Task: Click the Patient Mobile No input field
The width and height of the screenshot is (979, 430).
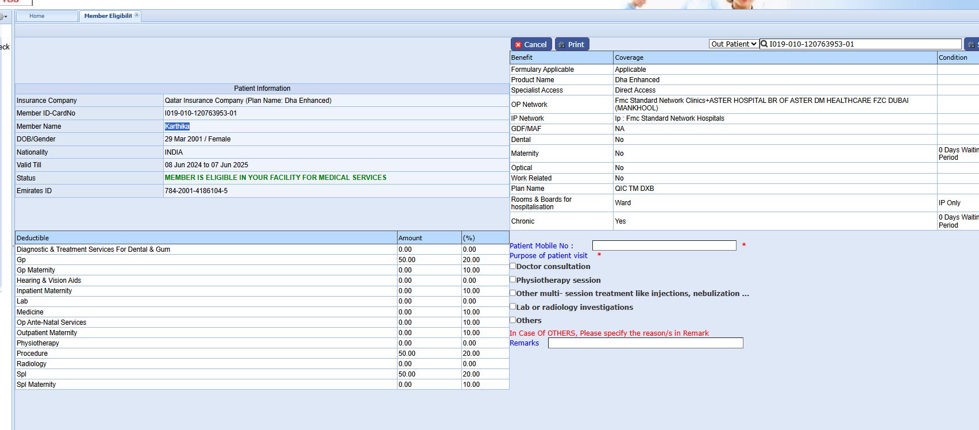Action: 664,245
